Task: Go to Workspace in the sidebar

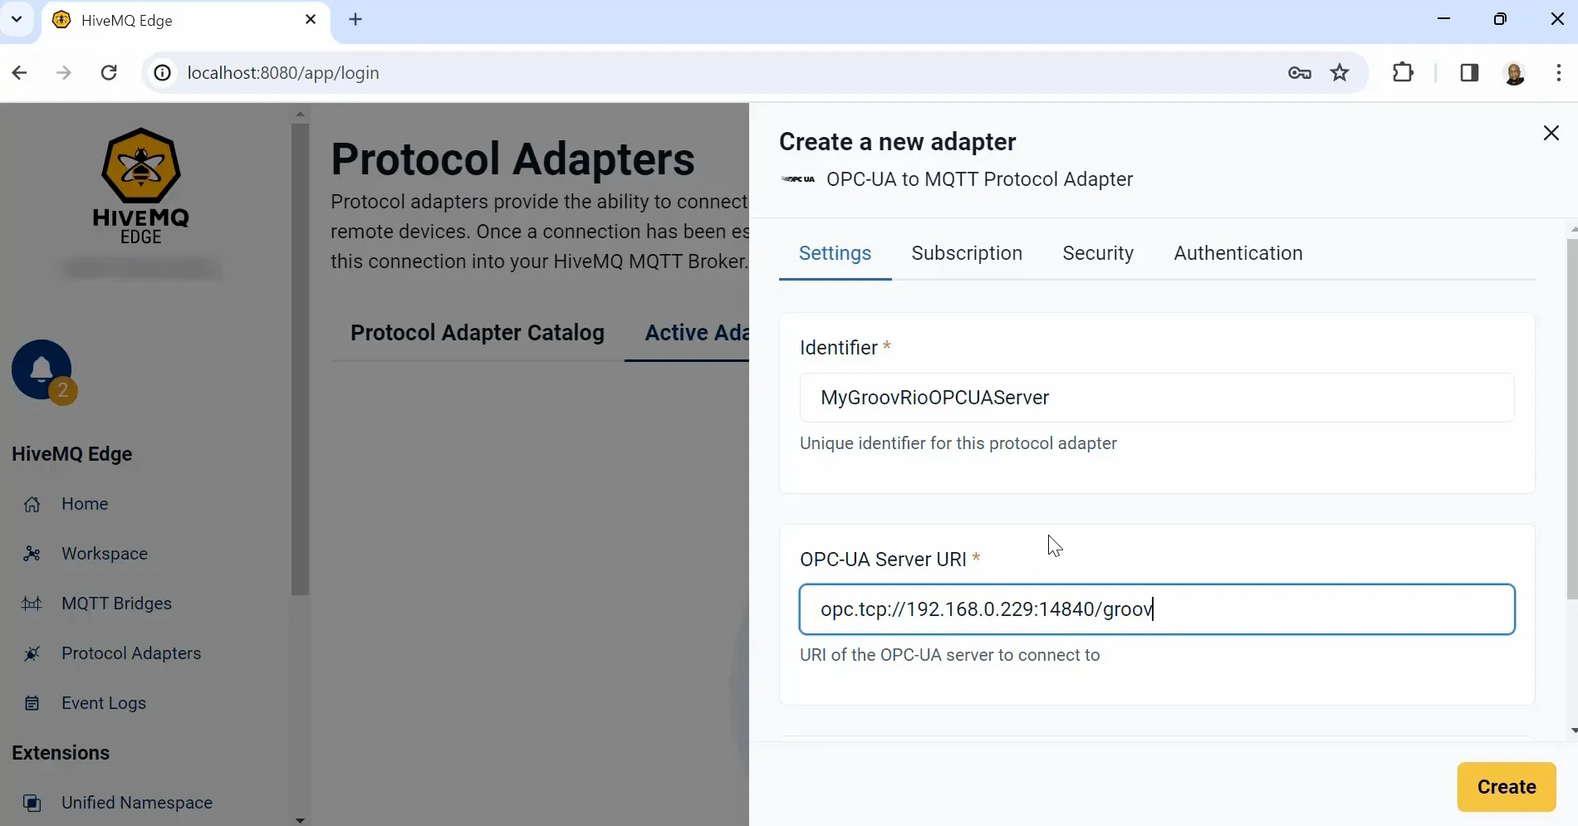Action: 105,554
